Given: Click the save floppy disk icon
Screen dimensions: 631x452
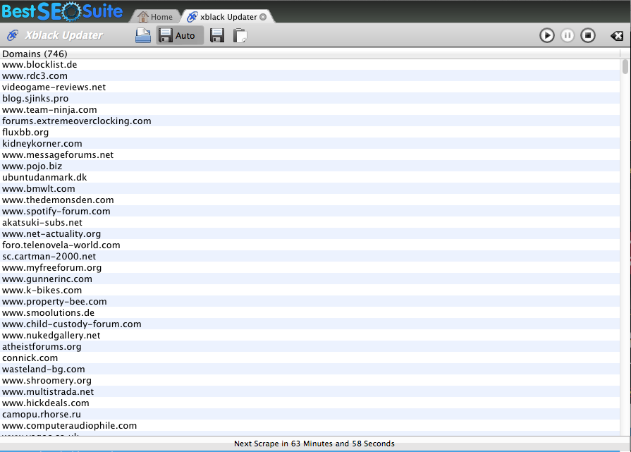Looking at the screenshot, I should click(217, 35).
